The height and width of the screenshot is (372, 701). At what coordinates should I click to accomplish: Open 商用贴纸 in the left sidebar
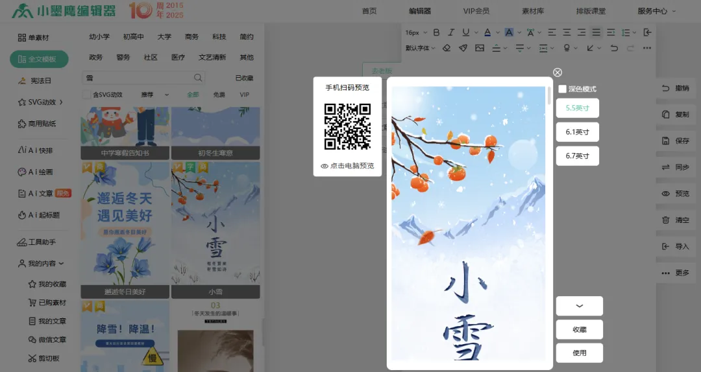[x=37, y=124]
